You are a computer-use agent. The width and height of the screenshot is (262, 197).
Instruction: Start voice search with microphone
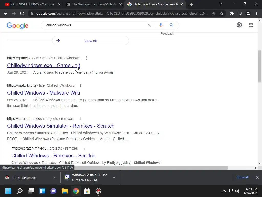coord(161,25)
